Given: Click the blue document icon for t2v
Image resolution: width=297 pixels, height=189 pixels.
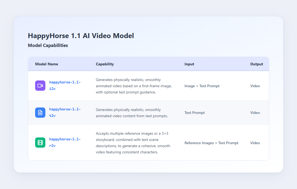Looking at the screenshot, I should click(x=40, y=113).
